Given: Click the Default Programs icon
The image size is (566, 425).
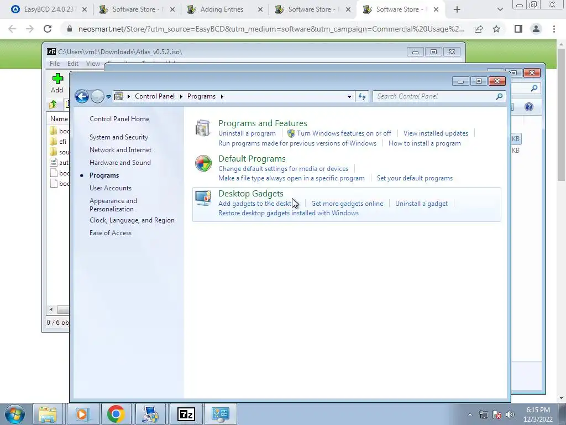Looking at the screenshot, I should [x=203, y=163].
